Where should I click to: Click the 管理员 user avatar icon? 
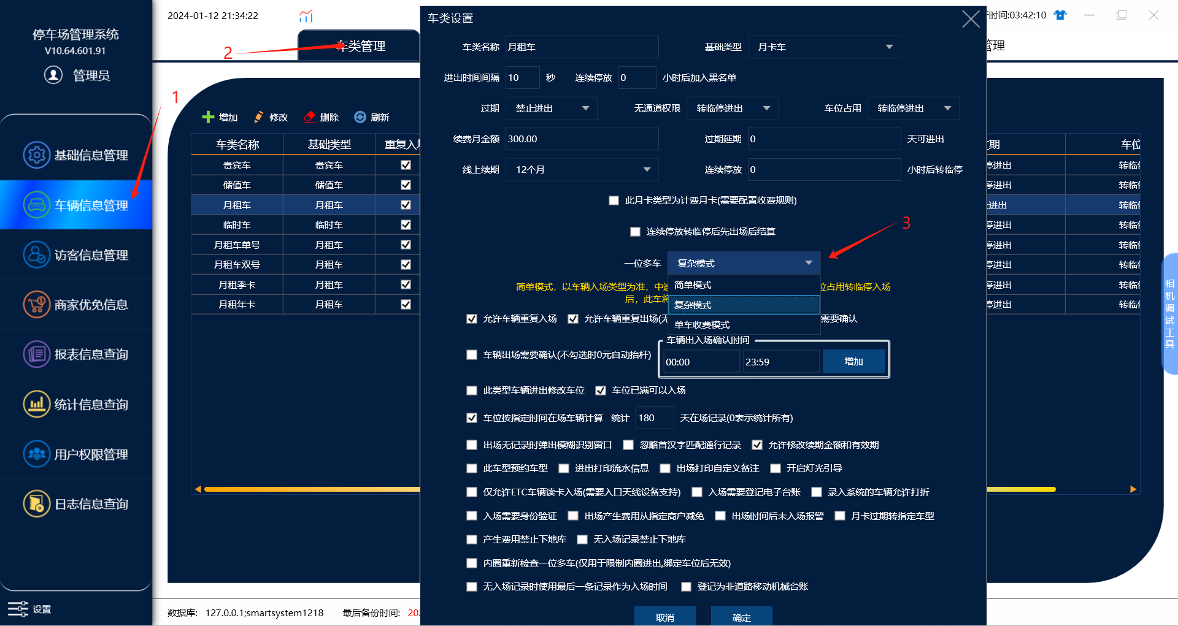(53, 75)
